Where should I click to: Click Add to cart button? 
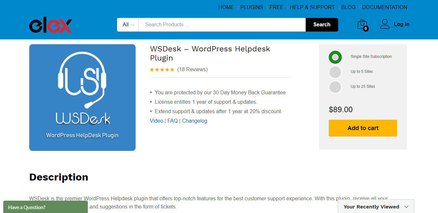pos(363,128)
